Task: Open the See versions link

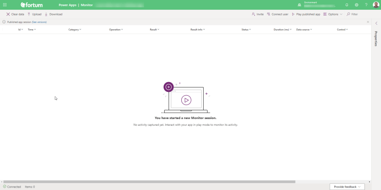Action: (39, 22)
